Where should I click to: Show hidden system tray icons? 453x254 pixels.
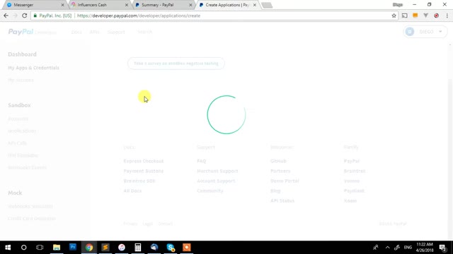click(x=387, y=248)
